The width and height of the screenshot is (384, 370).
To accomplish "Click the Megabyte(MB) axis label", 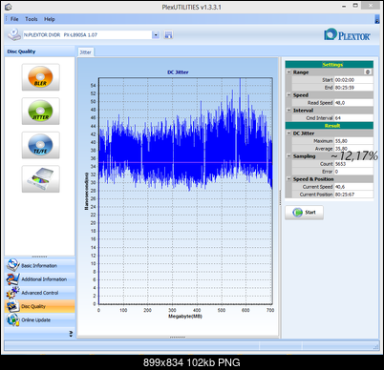I will coord(185,317).
